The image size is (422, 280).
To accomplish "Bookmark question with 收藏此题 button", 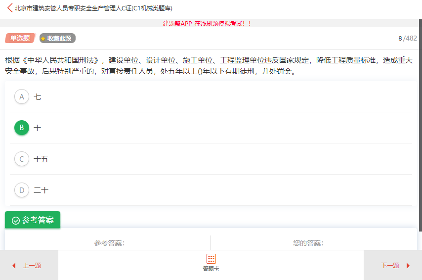I will 57,38.
